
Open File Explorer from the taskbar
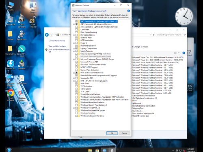90,150
